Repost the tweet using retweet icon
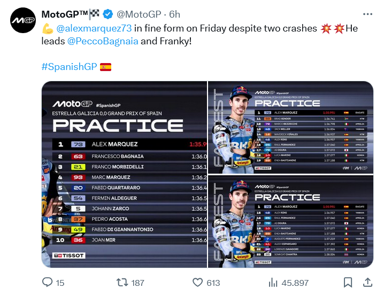 pos(122,282)
